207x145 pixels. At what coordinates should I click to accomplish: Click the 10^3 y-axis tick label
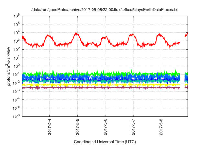(16, 41)
